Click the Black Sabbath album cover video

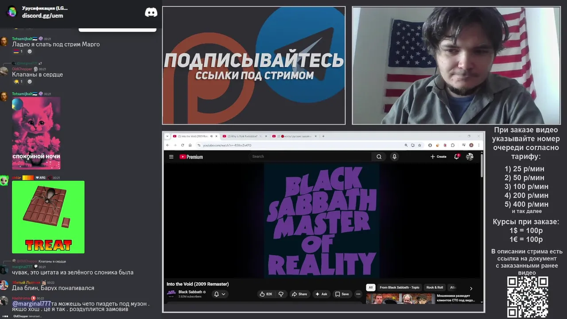322,221
